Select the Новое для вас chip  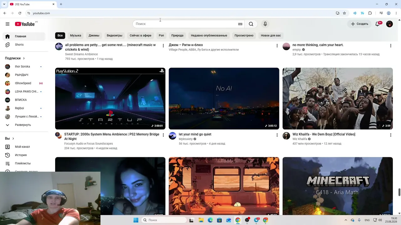click(x=271, y=35)
